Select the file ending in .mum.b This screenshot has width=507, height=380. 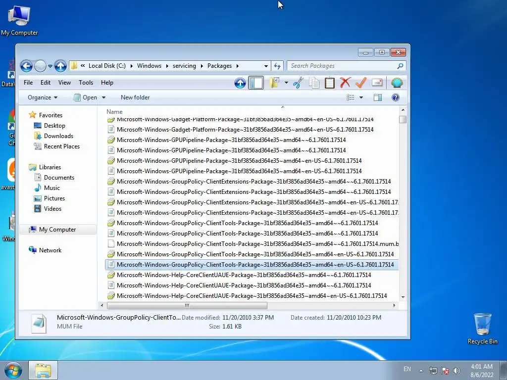tap(253, 243)
